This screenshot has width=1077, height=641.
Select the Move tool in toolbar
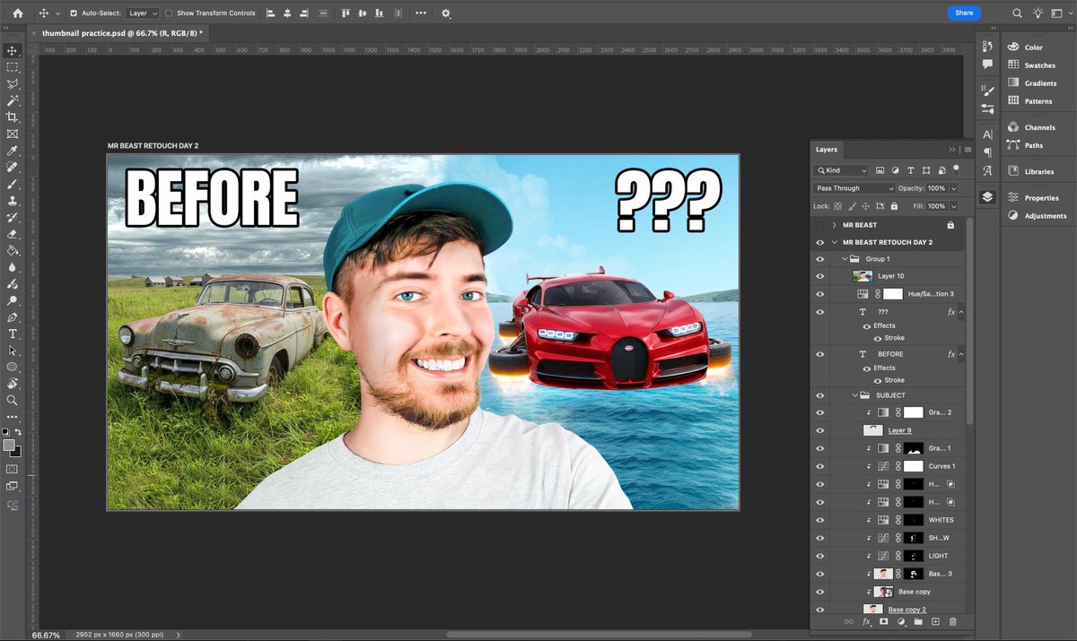tap(13, 50)
